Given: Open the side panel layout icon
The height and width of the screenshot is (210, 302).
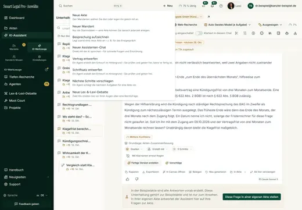Looking at the screenshot, I should [x=278, y=33].
